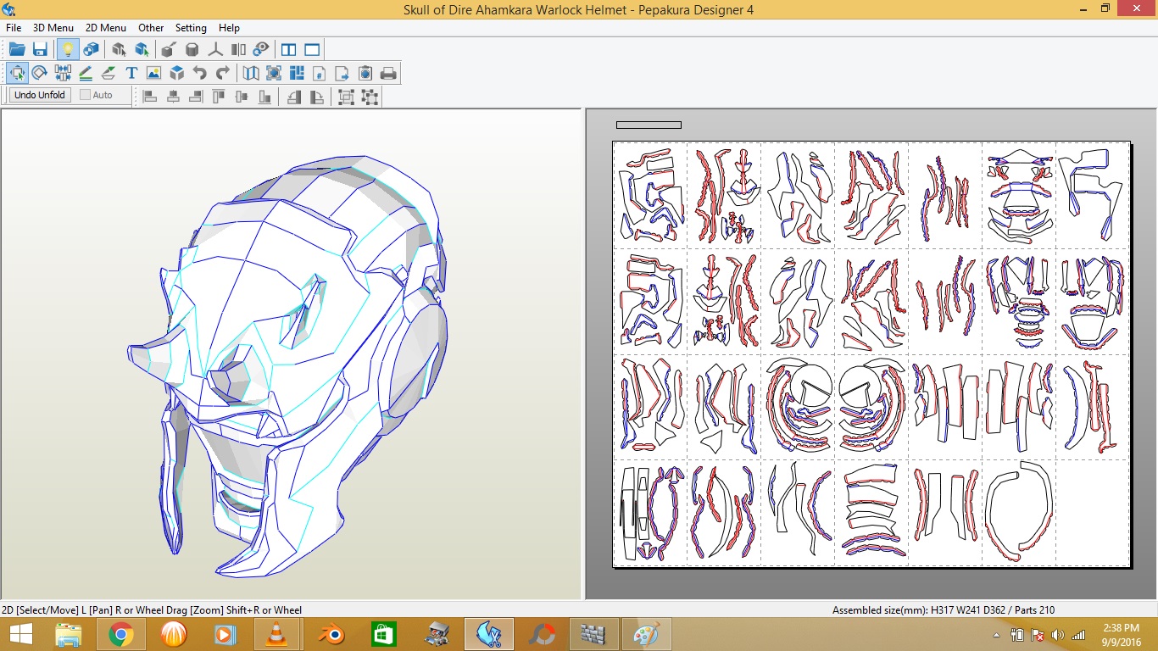Select the Input Text tool
The width and height of the screenshot is (1158, 651).
(131, 73)
